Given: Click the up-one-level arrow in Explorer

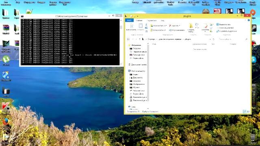Looking at the screenshot, I should coord(140,39).
